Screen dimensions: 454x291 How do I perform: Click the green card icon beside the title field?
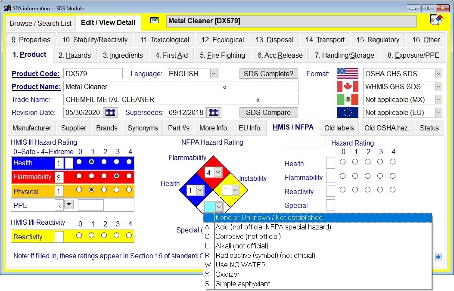pyautogui.click(x=154, y=20)
